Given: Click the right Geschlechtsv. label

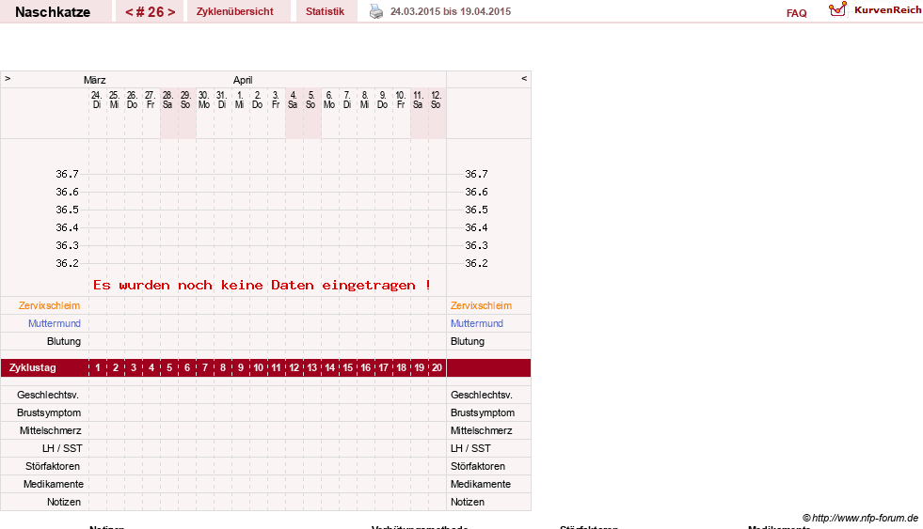Looking at the screenshot, I should (482, 395).
